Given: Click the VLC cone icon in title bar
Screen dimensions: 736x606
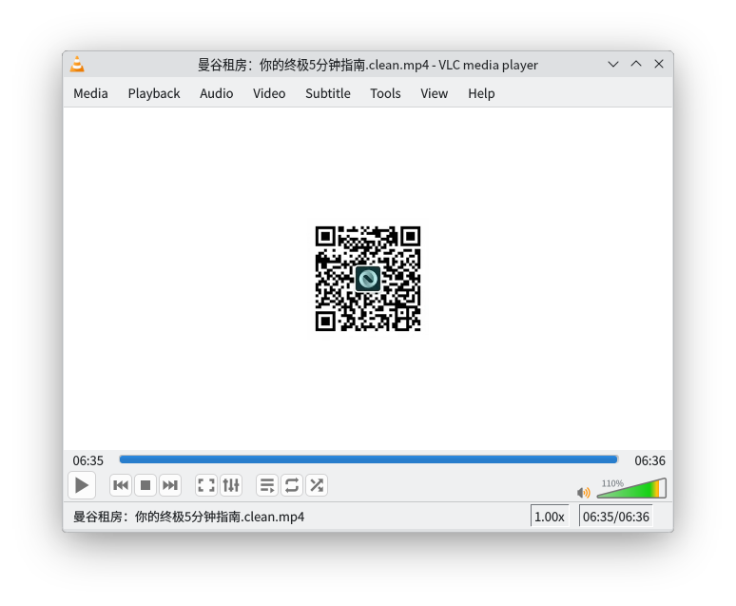Looking at the screenshot, I should pyautogui.click(x=77, y=65).
